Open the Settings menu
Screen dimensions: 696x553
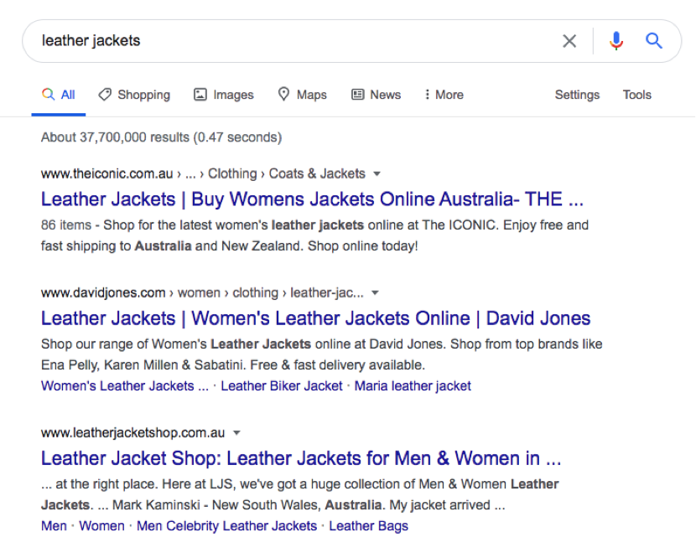tap(577, 95)
